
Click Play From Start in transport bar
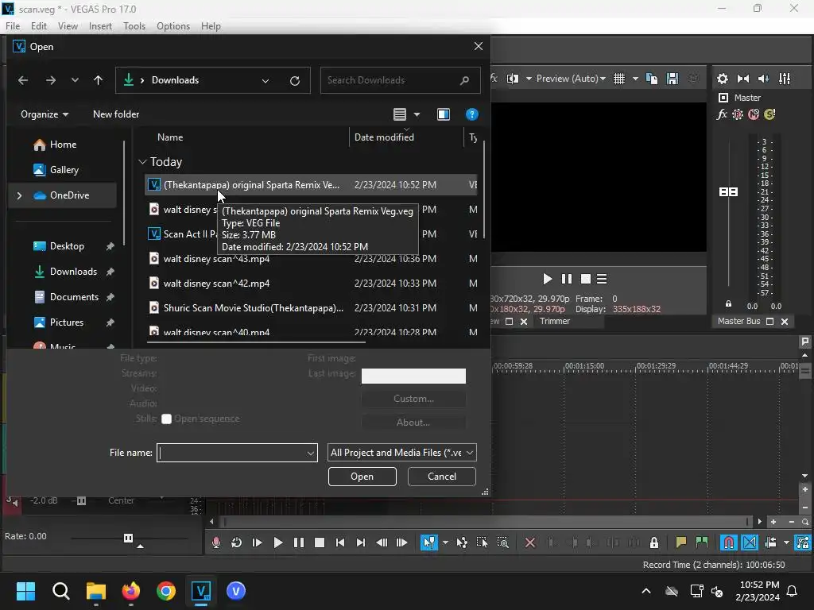coord(257,542)
